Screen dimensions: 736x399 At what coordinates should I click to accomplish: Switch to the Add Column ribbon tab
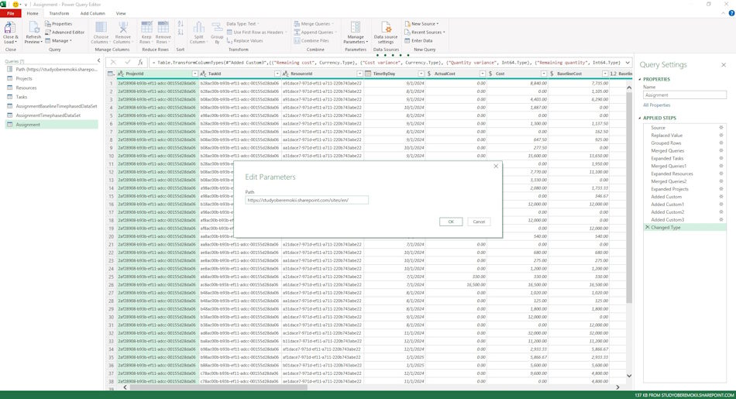pos(92,14)
